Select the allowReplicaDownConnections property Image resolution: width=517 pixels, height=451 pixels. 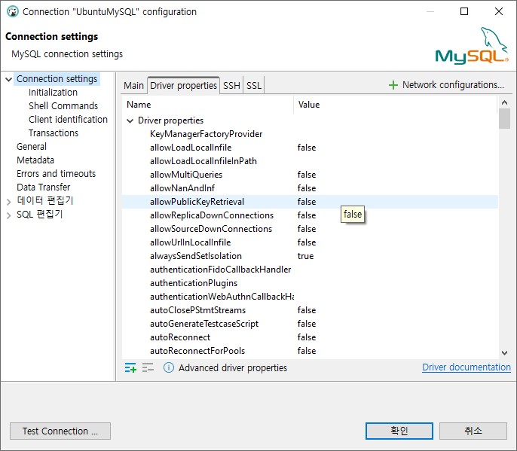tap(212, 215)
